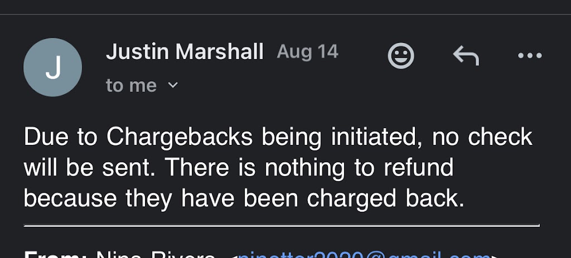Expand recipient details with the chevron
Viewport: 571px width, 258px height.
pos(173,85)
